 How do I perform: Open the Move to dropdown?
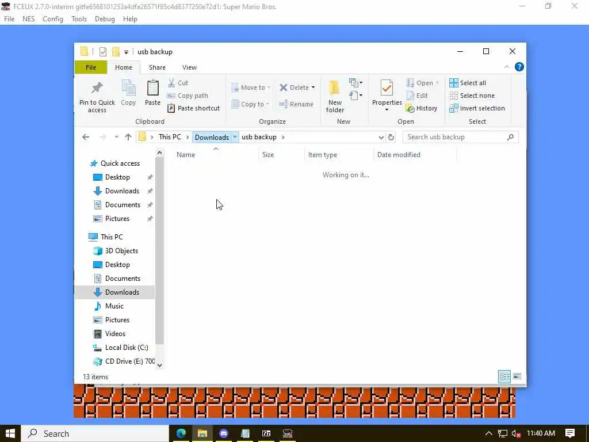251,87
